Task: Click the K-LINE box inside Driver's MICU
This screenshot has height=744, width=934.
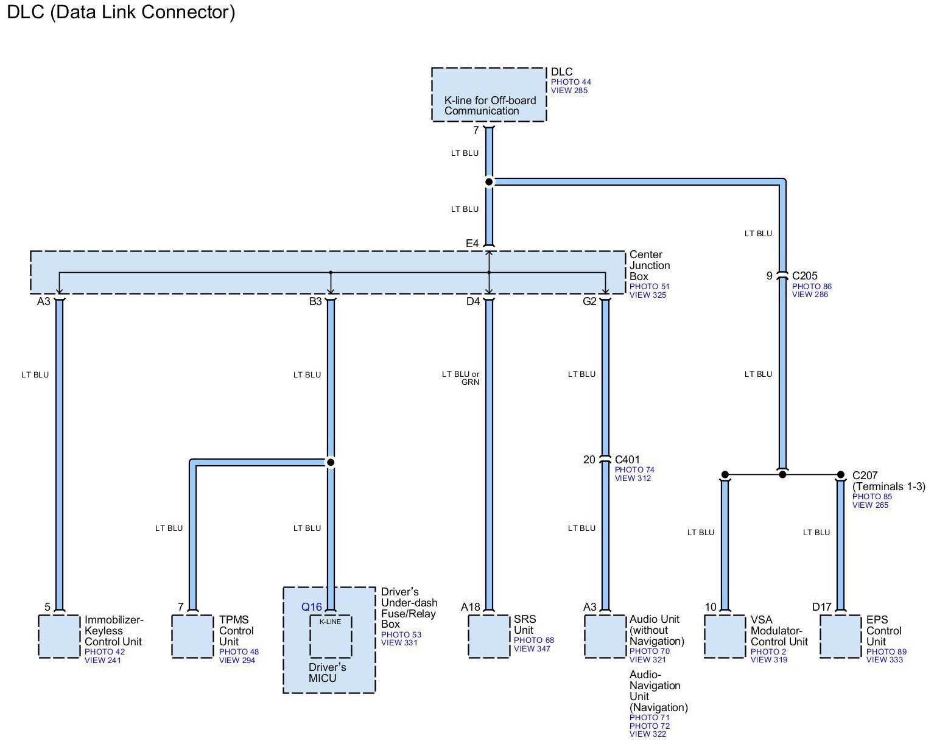Action: click(331, 637)
